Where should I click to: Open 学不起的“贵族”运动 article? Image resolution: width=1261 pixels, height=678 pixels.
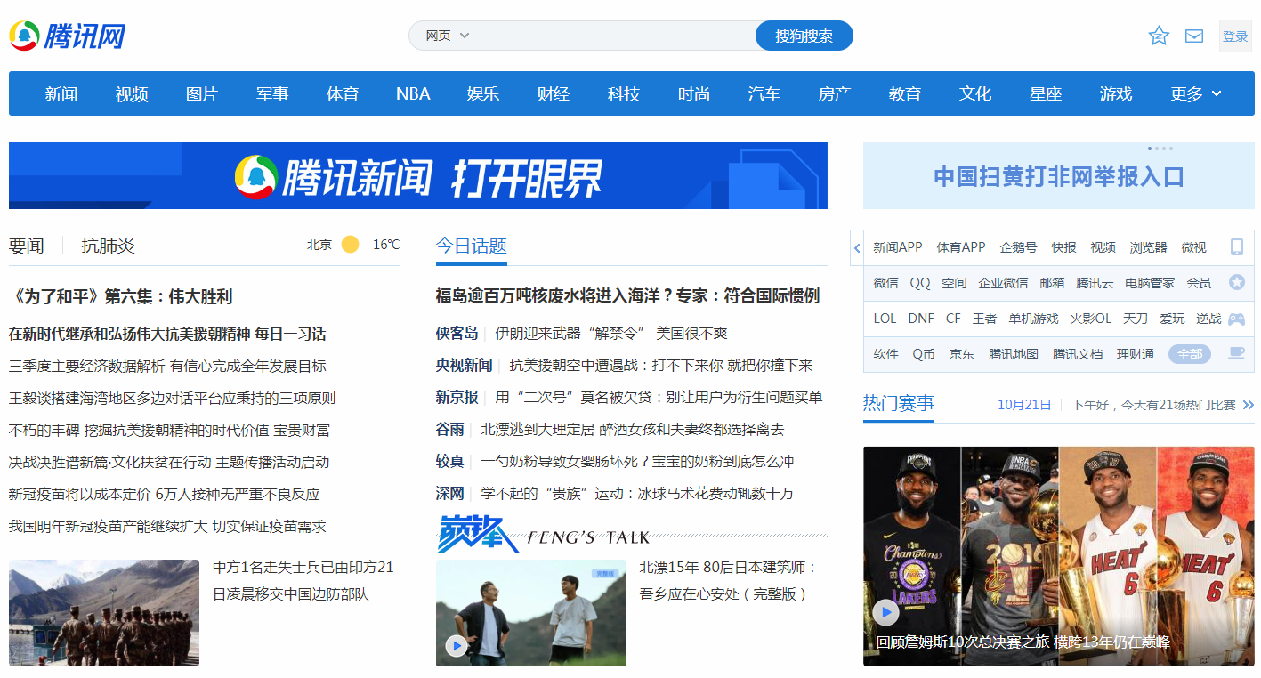pos(637,493)
